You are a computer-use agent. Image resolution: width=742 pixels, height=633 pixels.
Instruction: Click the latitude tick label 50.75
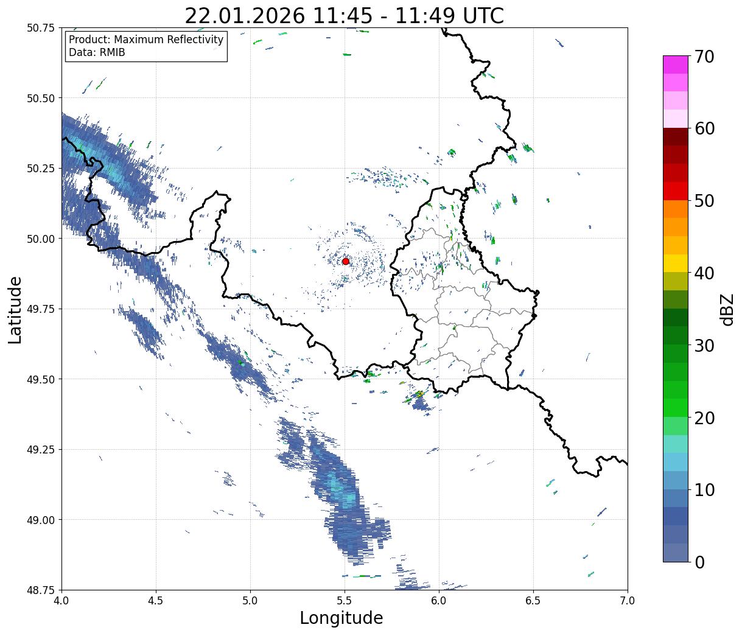coord(41,28)
